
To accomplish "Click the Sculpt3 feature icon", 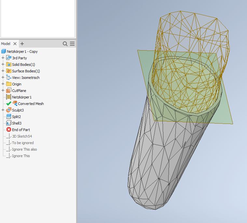I will (x=9, y=110).
